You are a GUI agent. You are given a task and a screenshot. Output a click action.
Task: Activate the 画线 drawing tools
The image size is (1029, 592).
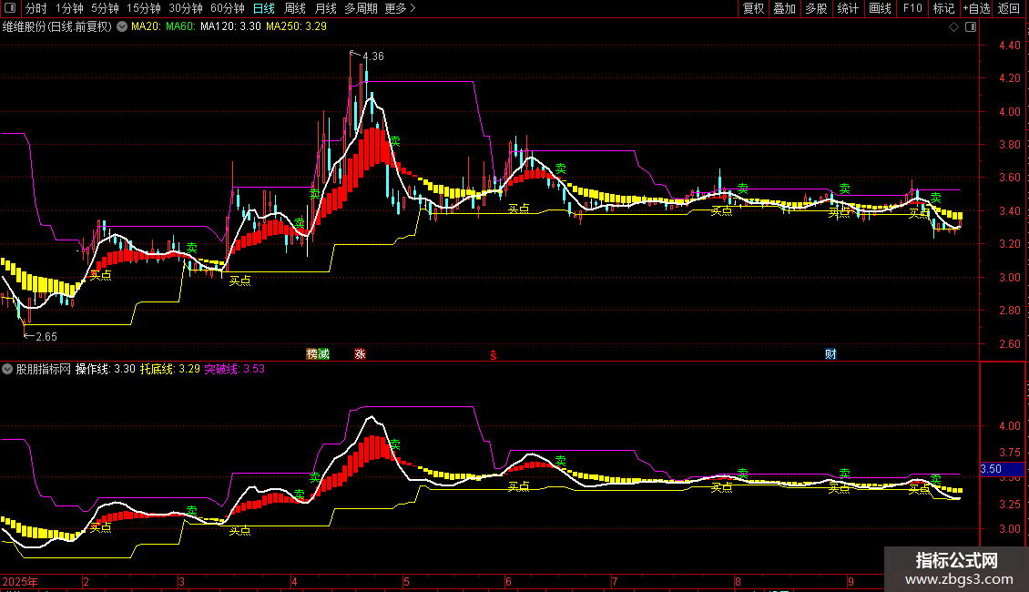point(880,8)
